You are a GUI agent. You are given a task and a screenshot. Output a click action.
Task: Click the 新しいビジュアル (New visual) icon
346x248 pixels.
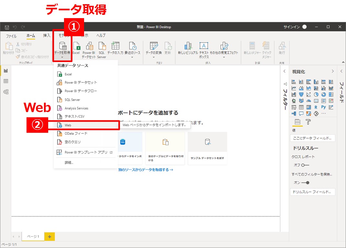tap(188, 46)
